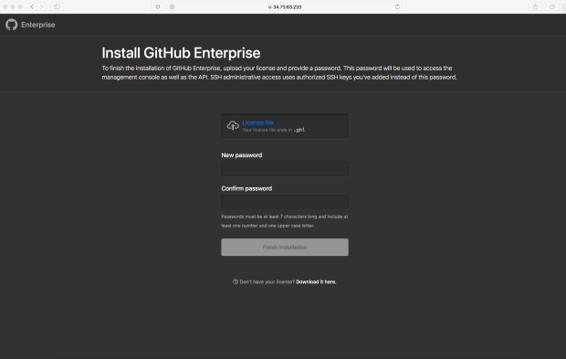This screenshot has height=359, width=566.
Task: Click the license file drop zone box
Action: pos(285,126)
